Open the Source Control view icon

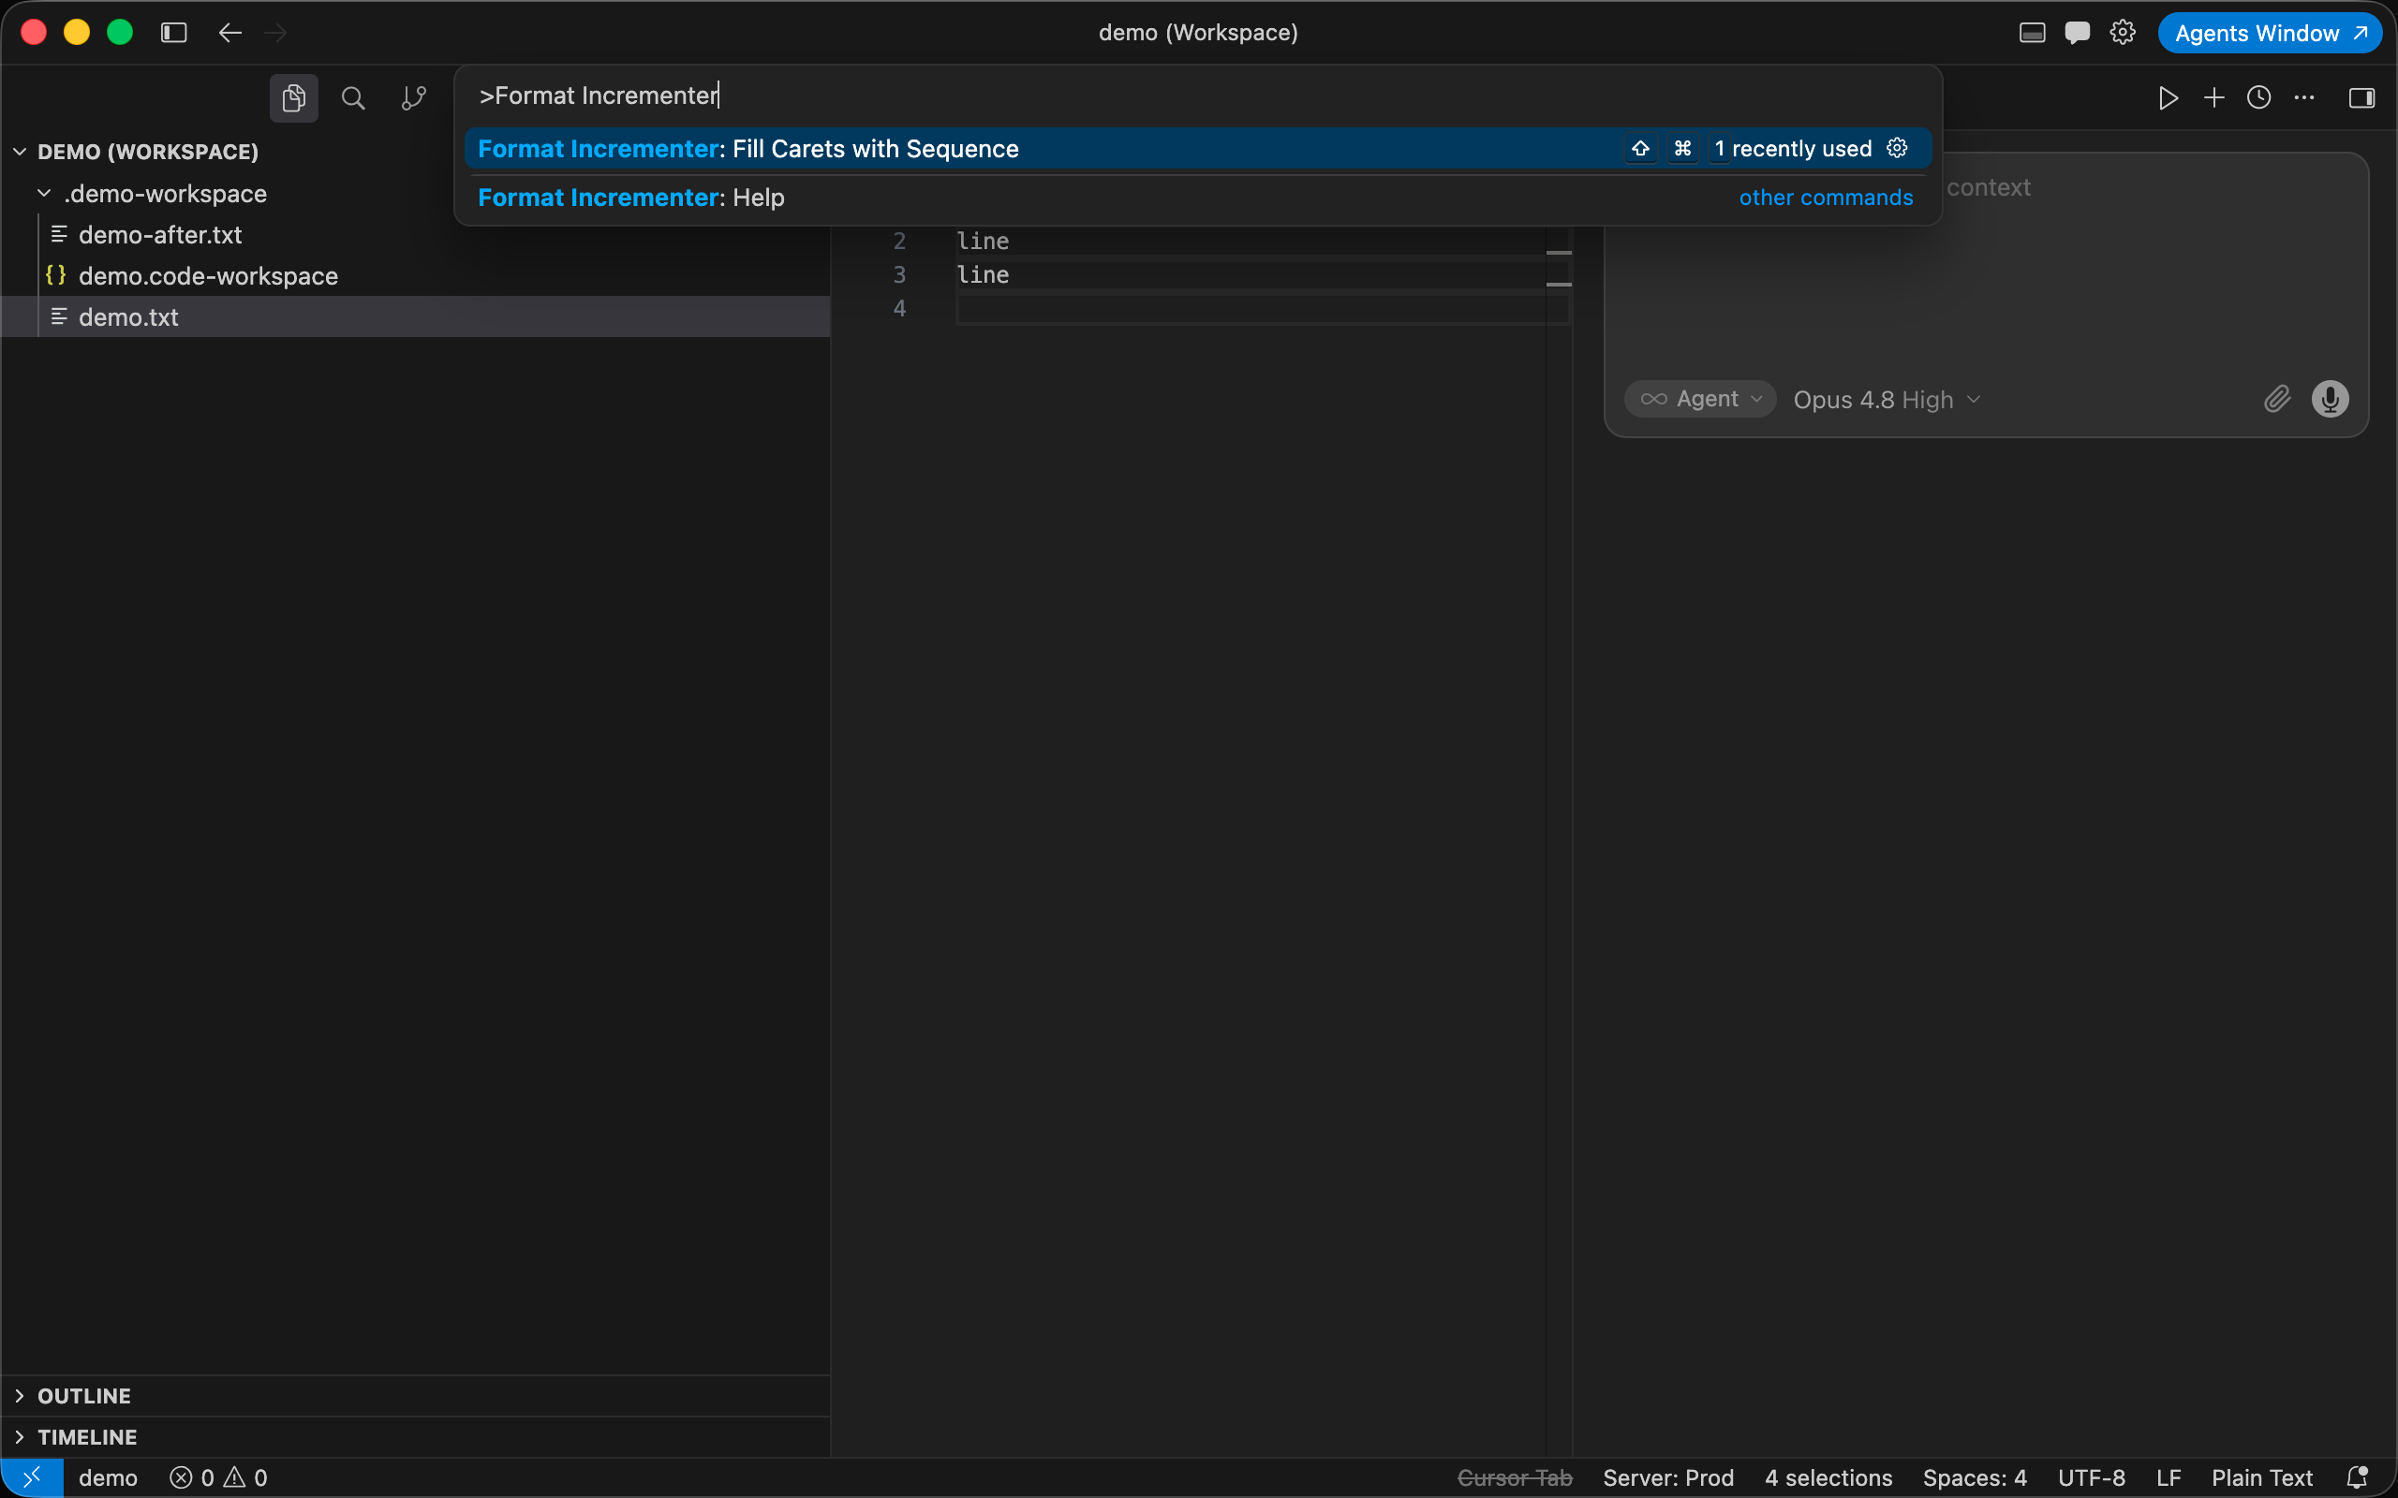coord(413,98)
